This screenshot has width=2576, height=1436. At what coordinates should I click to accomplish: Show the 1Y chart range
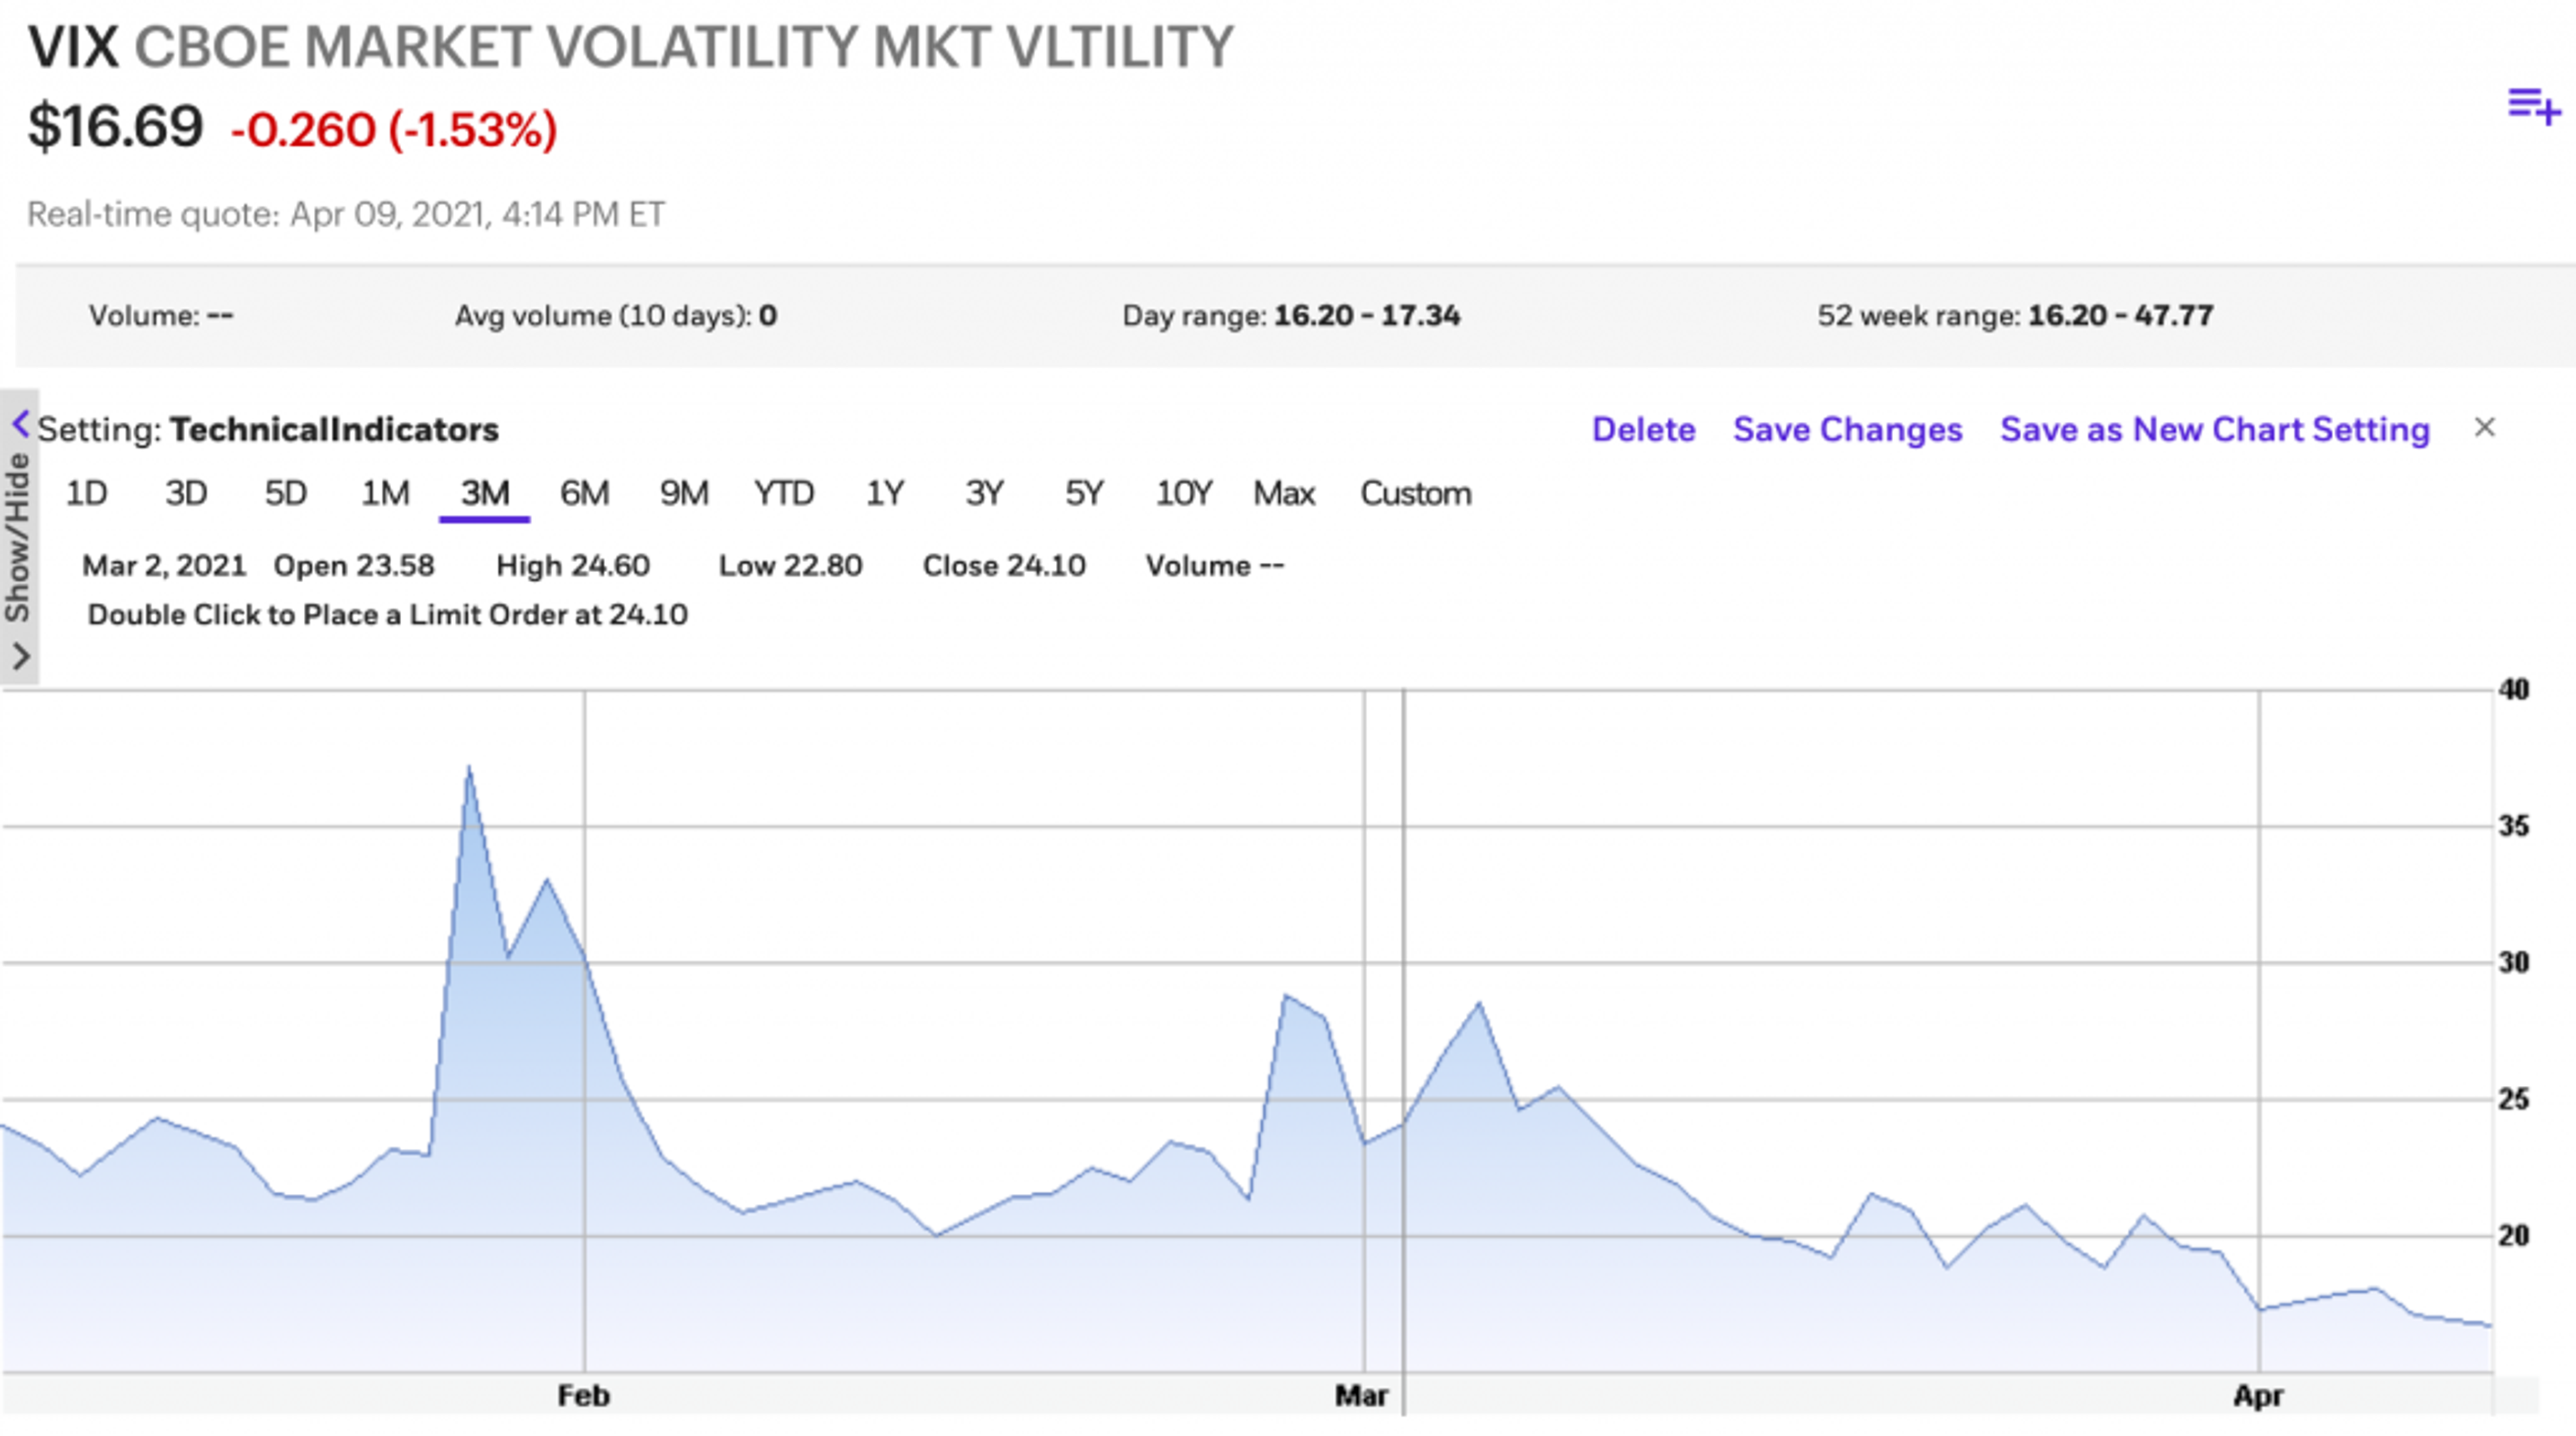coord(884,493)
